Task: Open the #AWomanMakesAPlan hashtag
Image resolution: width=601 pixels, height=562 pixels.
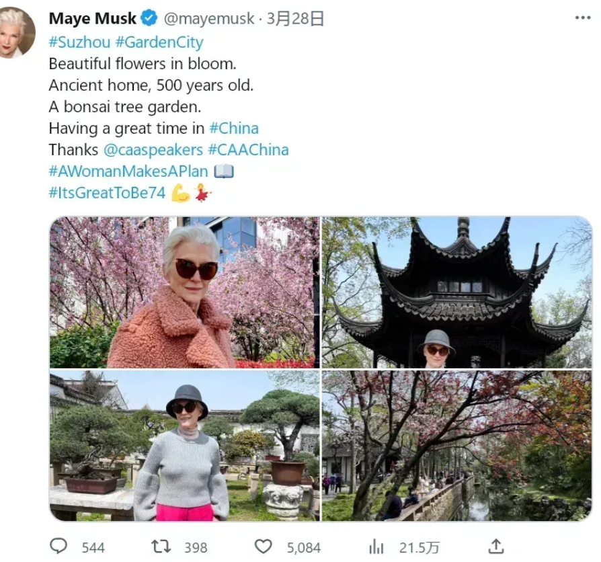Action: coord(128,171)
